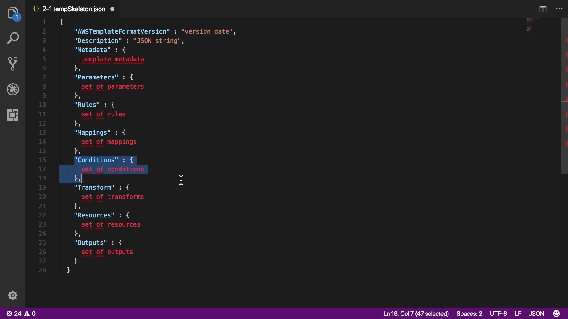
Task: Open Source Control view icon
Action: pos(13,64)
